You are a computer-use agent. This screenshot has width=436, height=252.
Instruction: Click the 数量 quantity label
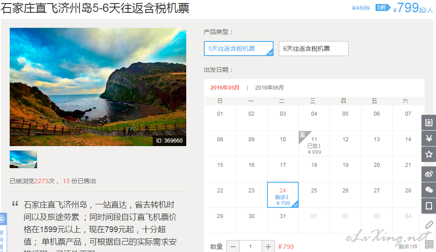(x=217, y=247)
